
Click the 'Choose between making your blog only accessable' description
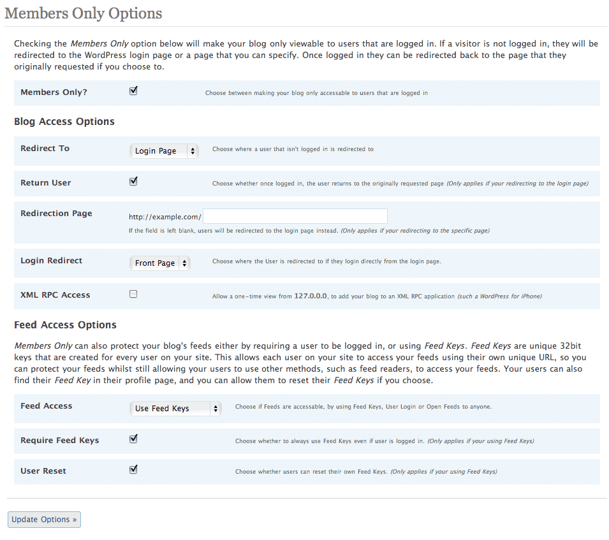pyautogui.click(x=316, y=93)
